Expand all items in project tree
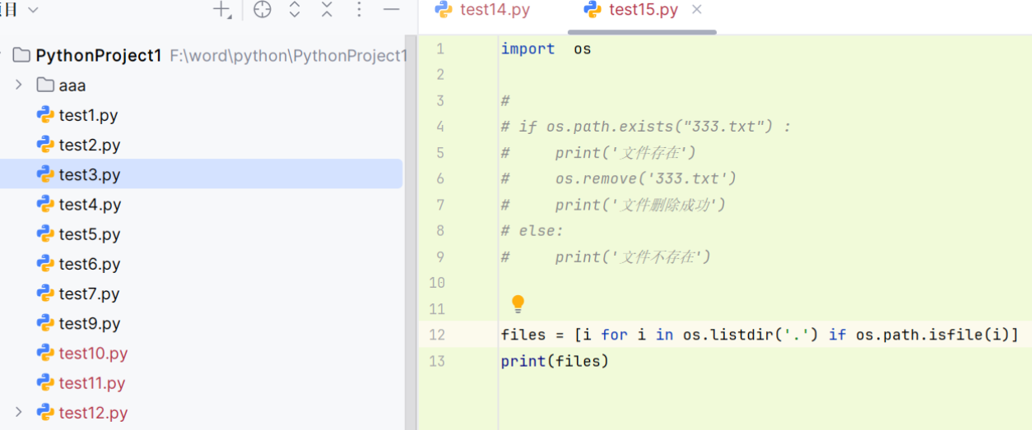This screenshot has height=430, width=1032. coord(295,10)
